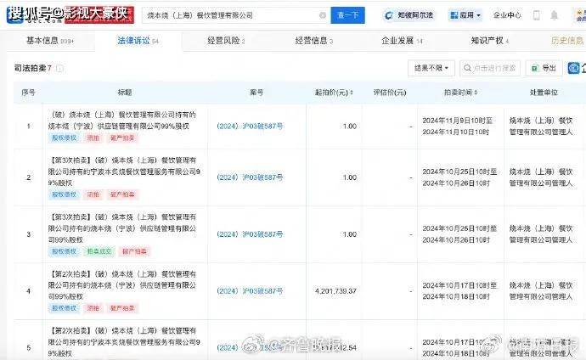The width and height of the screenshot is (586, 360).
Task: Expand the 结果不限 filter dropdown
Action: (431, 68)
